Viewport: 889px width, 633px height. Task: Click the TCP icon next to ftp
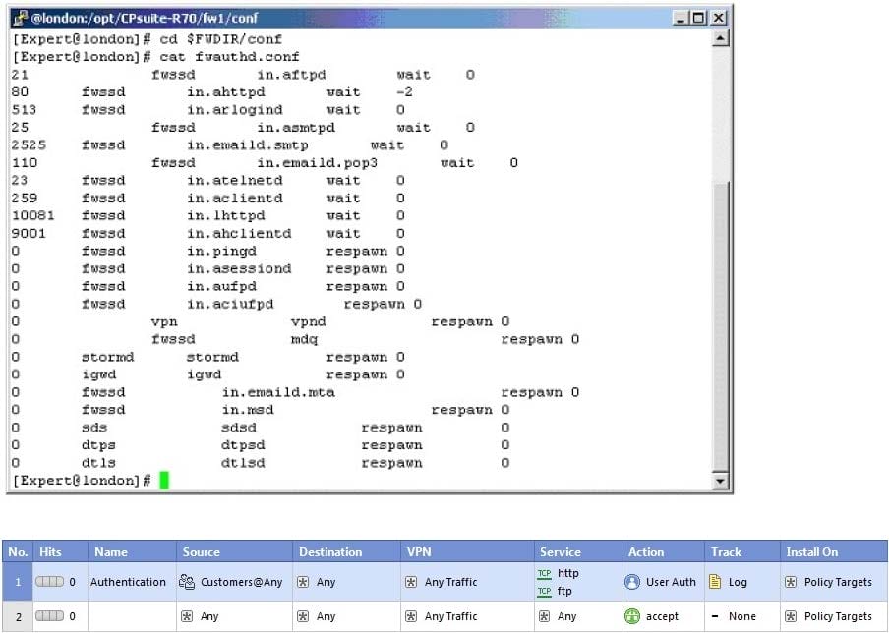pos(544,591)
